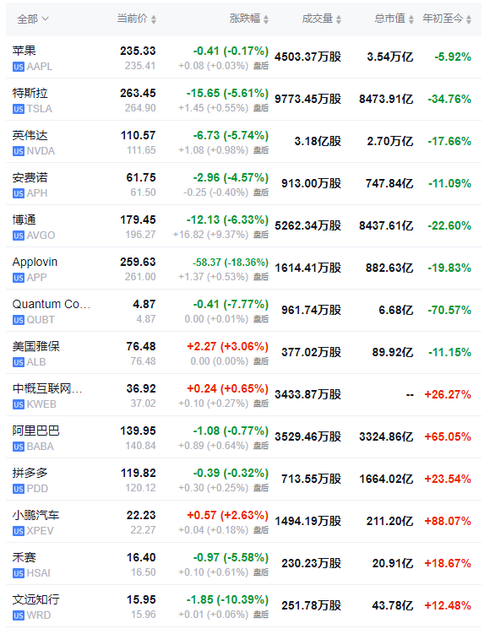Click 中概互联网 KWEB fund name
This screenshot has width=495, height=634.
(x=47, y=389)
